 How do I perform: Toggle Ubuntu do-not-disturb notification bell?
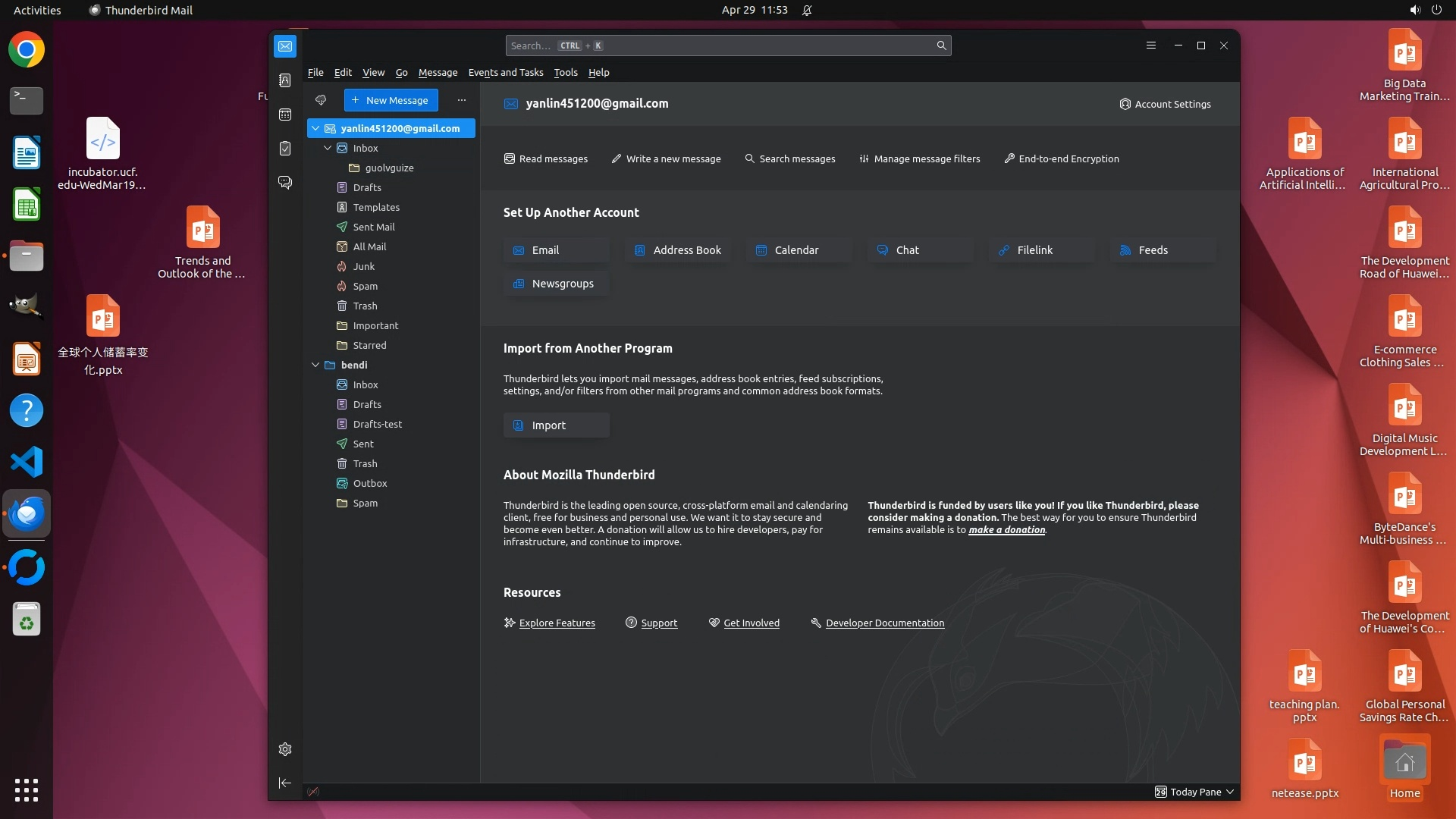(x=807, y=10)
